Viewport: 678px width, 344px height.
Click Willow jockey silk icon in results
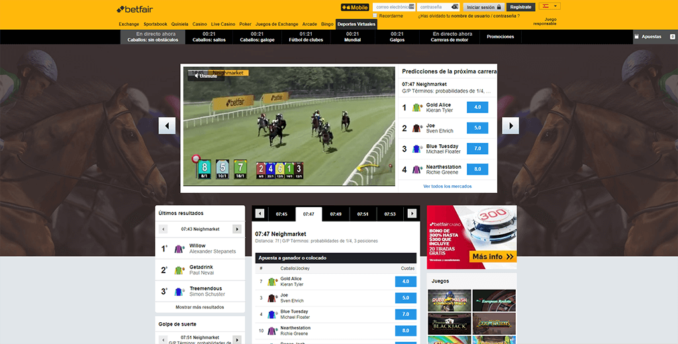coord(179,249)
